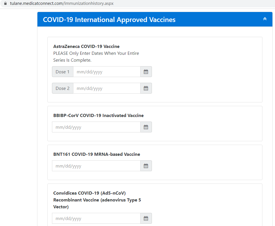This screenshot has width=275, height=226.
Task: Open calendar picker for AstraZeneca Dose 2
Action: [146, 88]
